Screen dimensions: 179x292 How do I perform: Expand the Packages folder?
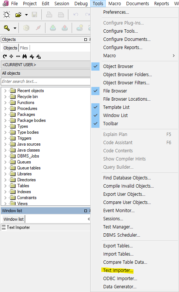pyautogui.click(x=6, y=114)
